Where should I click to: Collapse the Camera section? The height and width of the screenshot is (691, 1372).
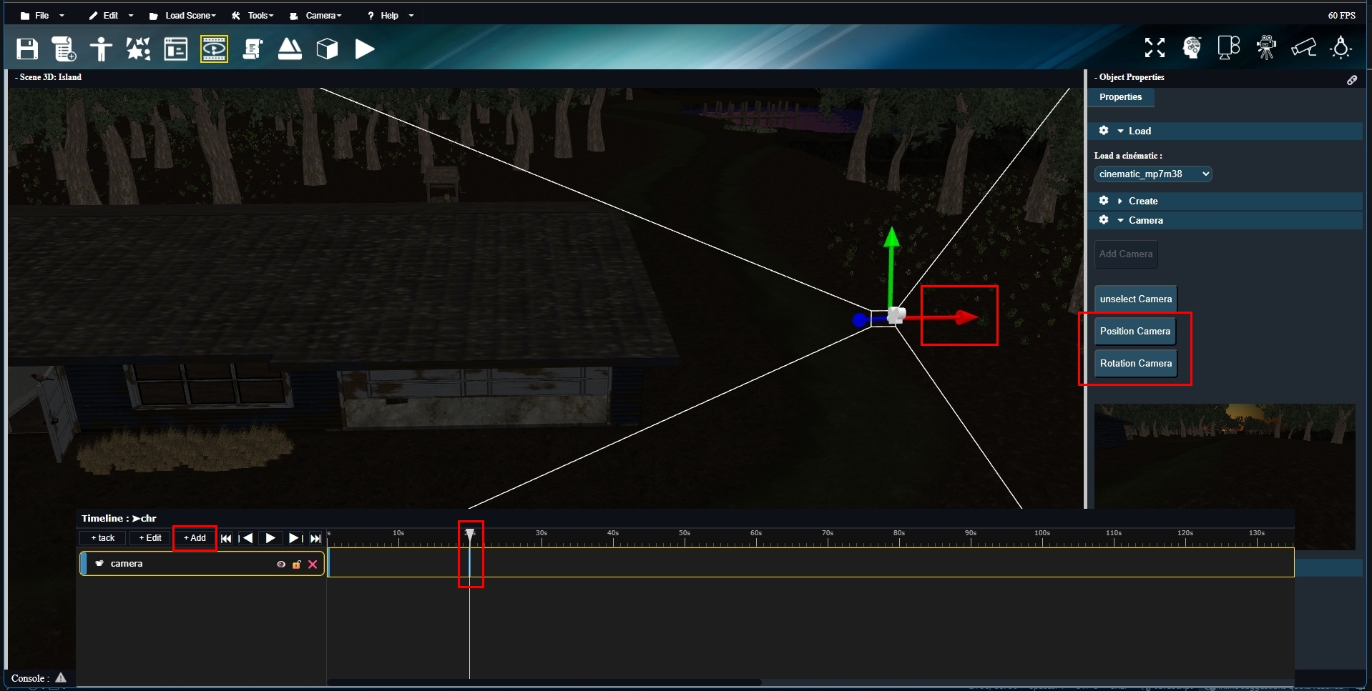tap(1145, 220)
